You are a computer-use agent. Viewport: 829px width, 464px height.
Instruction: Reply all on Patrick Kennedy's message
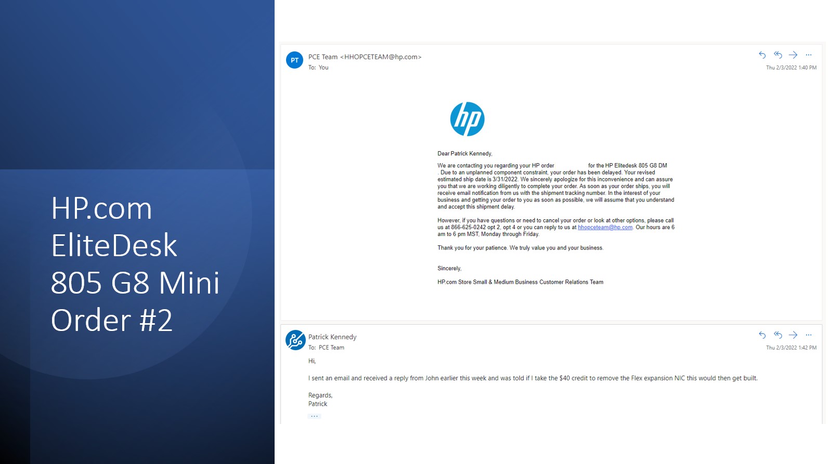tap(778, 335)
